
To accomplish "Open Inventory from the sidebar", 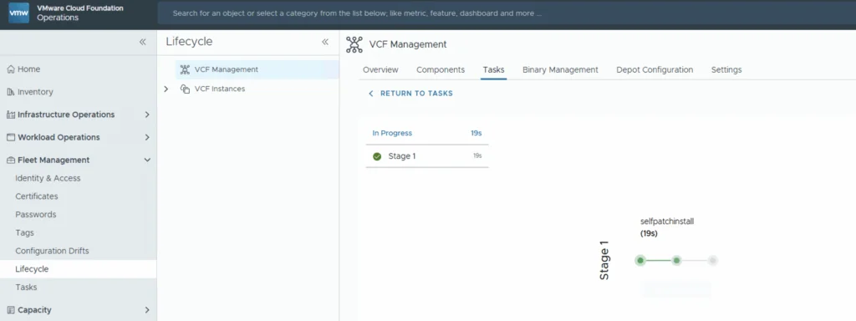I will pyautogui.click(x=35, y=92).
